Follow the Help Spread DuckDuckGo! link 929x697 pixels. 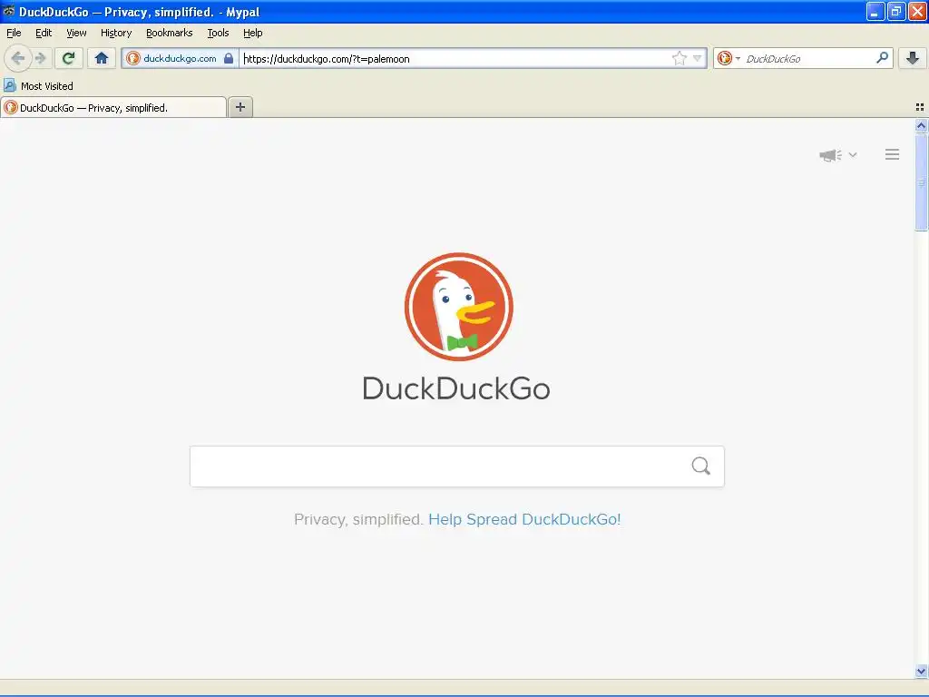524,519
